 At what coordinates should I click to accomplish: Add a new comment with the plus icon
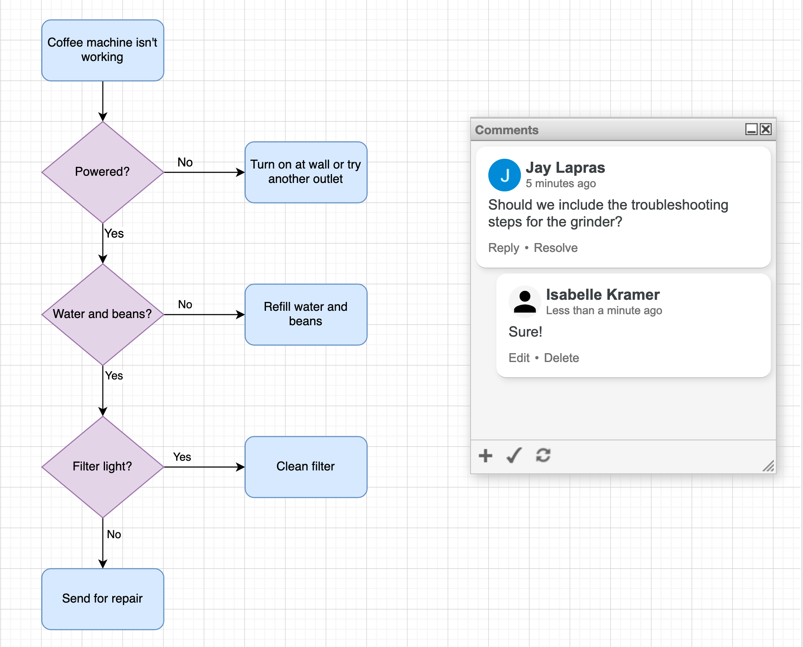[485, 456]
